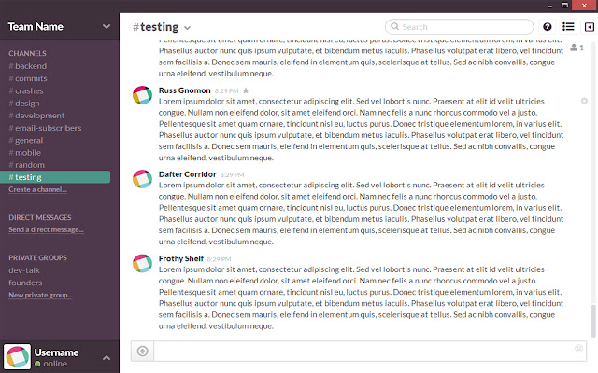Screen dimensions: 598x373
Task: Expand the Team Name menu chevron
Action: click(104, 26)
